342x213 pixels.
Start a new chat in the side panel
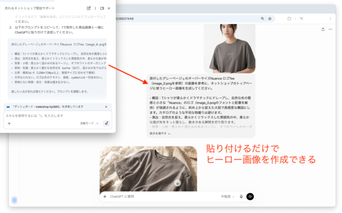point(89,8)
